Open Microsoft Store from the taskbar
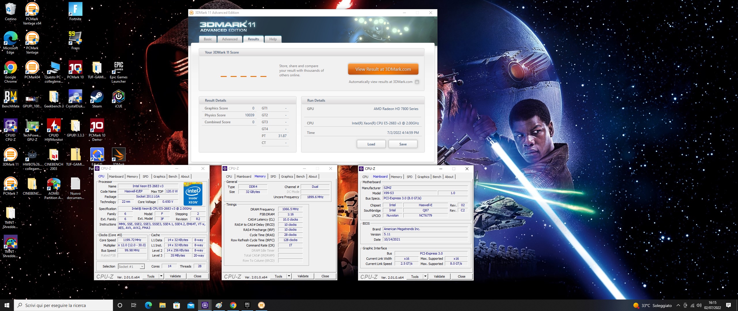 (x=176, y=305)
